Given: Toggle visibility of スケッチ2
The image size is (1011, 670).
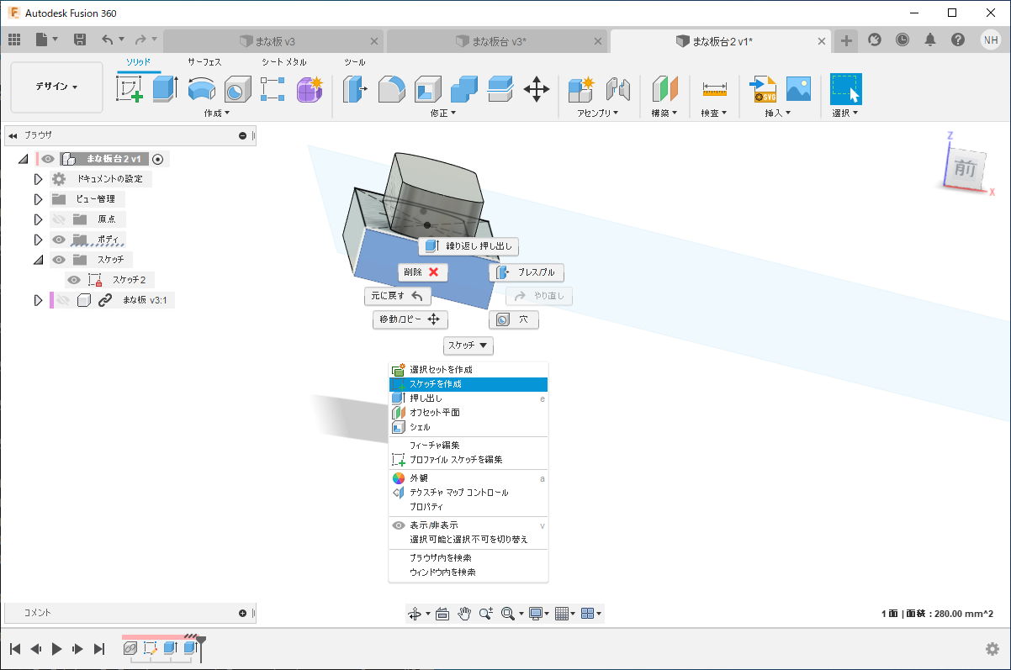Looking at the screenshot, I should click(75, 280).
